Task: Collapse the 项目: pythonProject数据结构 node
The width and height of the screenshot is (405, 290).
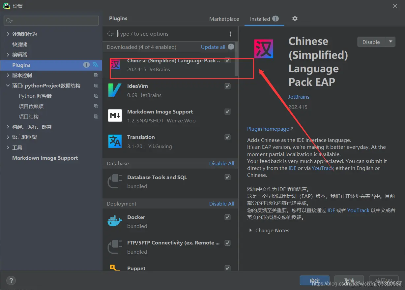Action: [x=8, y=85]
